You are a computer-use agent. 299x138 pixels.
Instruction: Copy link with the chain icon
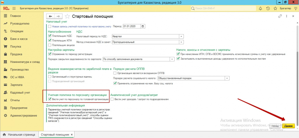coord(280,16)
